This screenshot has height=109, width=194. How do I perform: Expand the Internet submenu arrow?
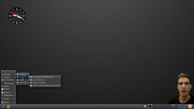[x=28, y=80]
